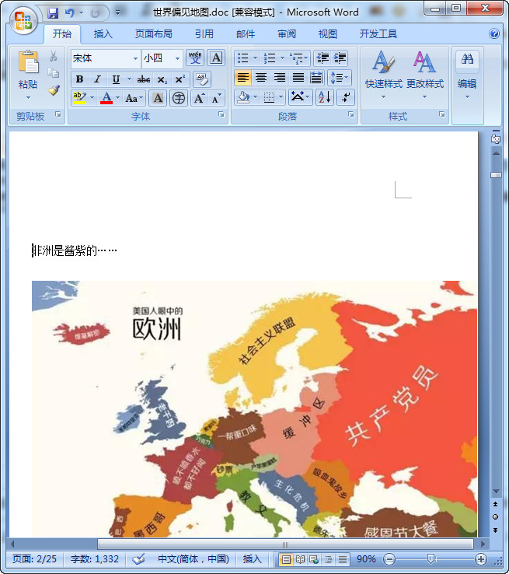Click the 更改样式 button

coord(425,75)
